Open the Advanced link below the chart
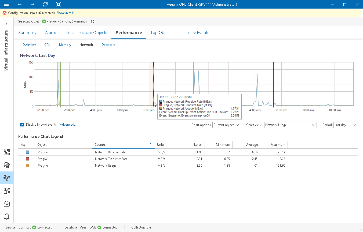This screenshot has height=232, width=363. pos(68,124)
